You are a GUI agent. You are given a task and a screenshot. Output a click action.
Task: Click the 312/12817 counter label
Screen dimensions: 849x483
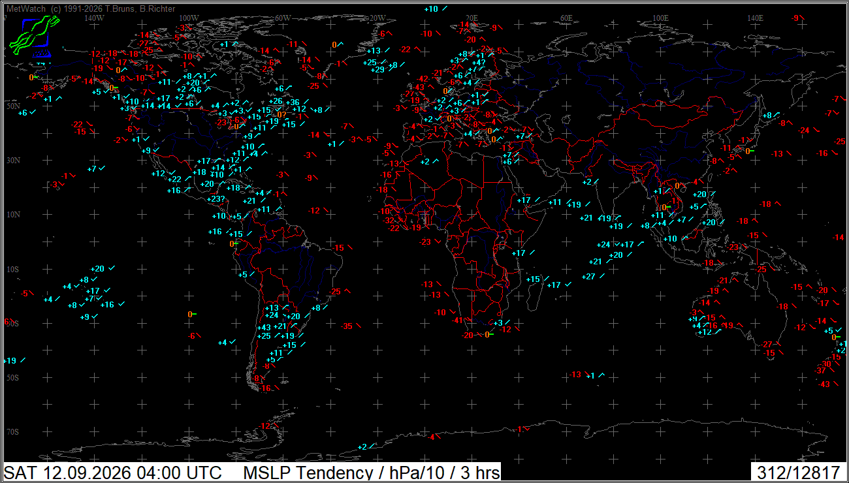pyautogui.click(x=798, y=473)
